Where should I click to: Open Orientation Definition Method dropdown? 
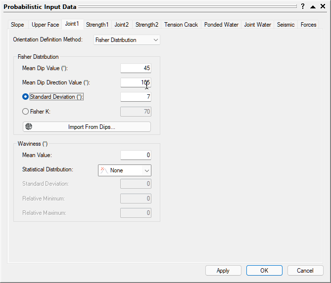(127, 40)
